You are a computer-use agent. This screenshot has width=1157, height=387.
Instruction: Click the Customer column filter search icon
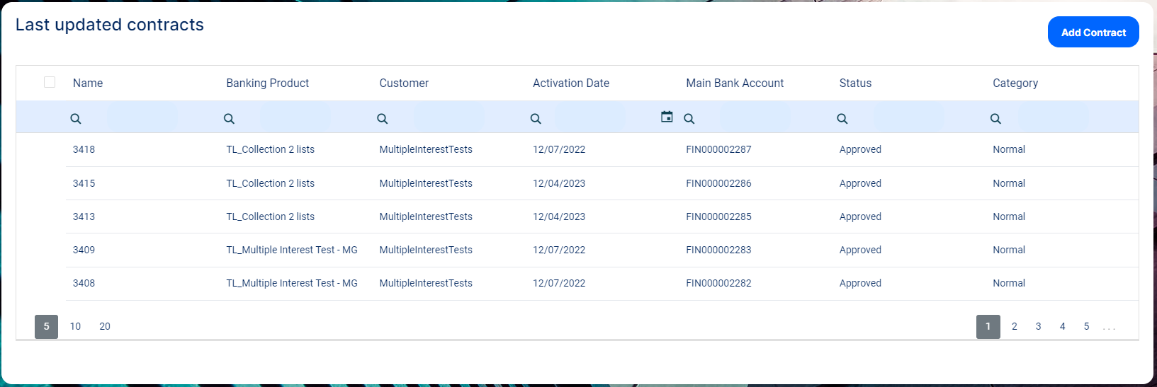tap(383, 119)
